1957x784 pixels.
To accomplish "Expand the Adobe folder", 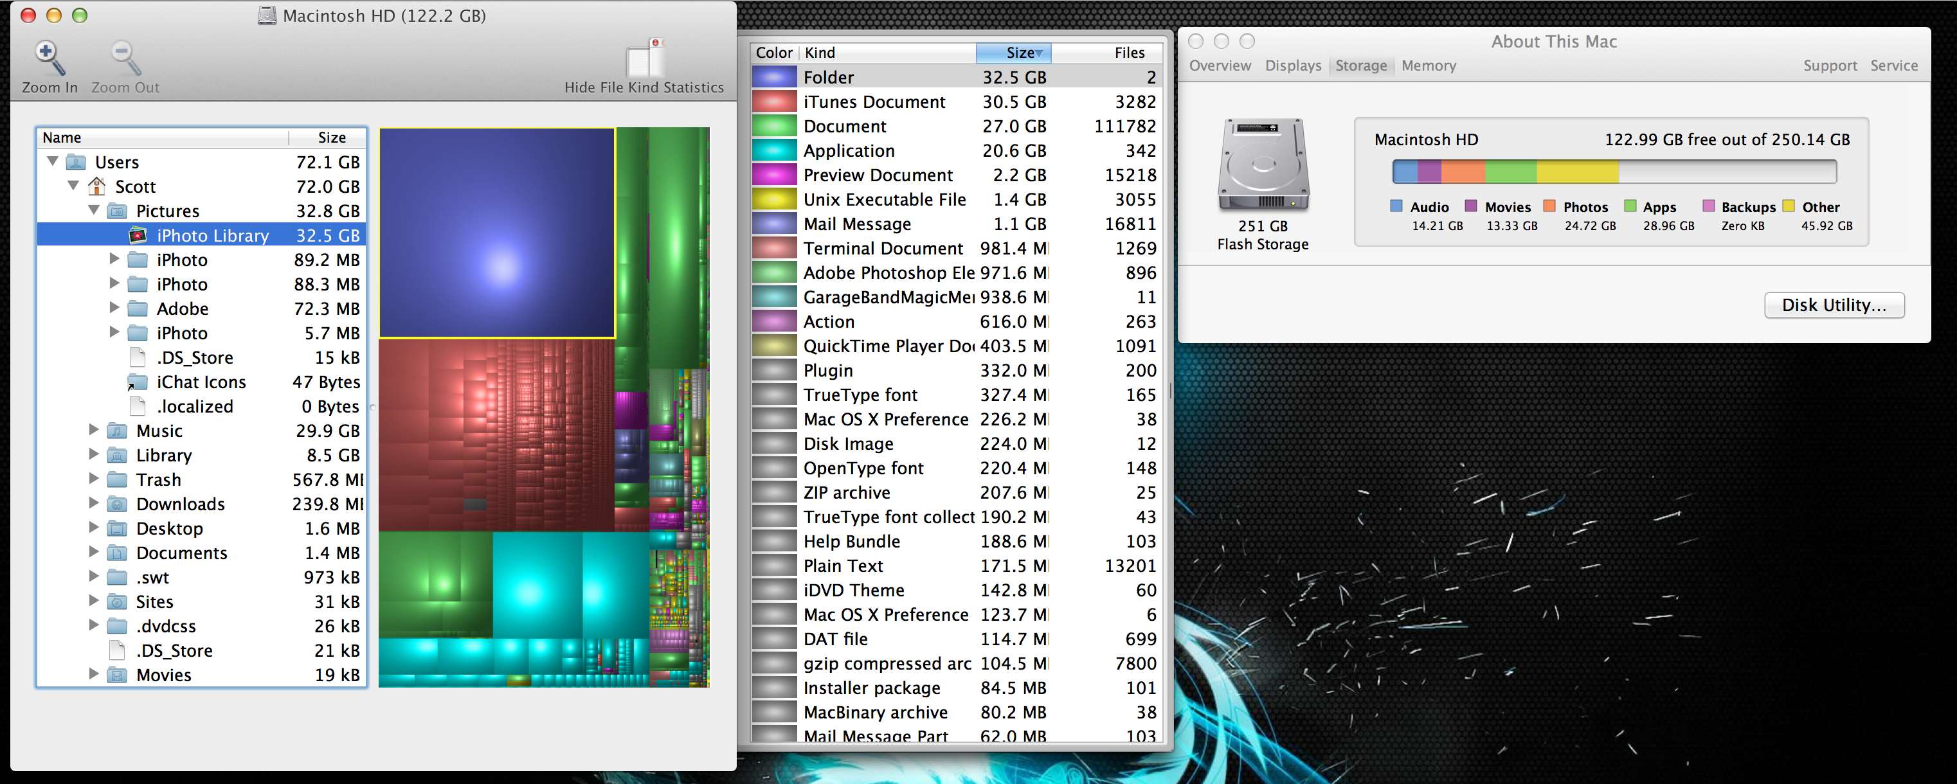I will pyautogui.click(x=114, y=308).
